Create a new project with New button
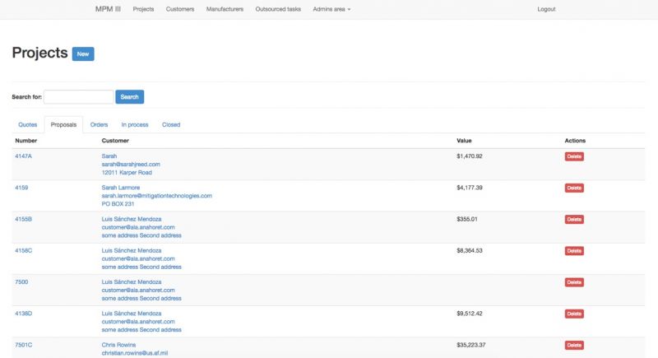 [83, 53]
